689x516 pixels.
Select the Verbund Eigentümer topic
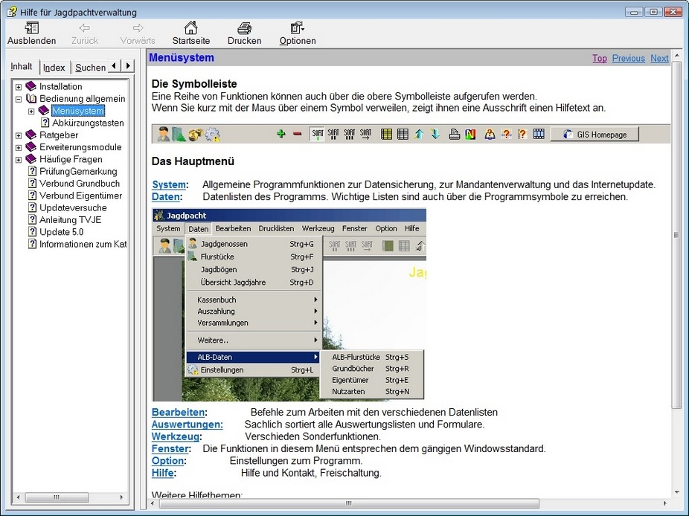point(80,196)
